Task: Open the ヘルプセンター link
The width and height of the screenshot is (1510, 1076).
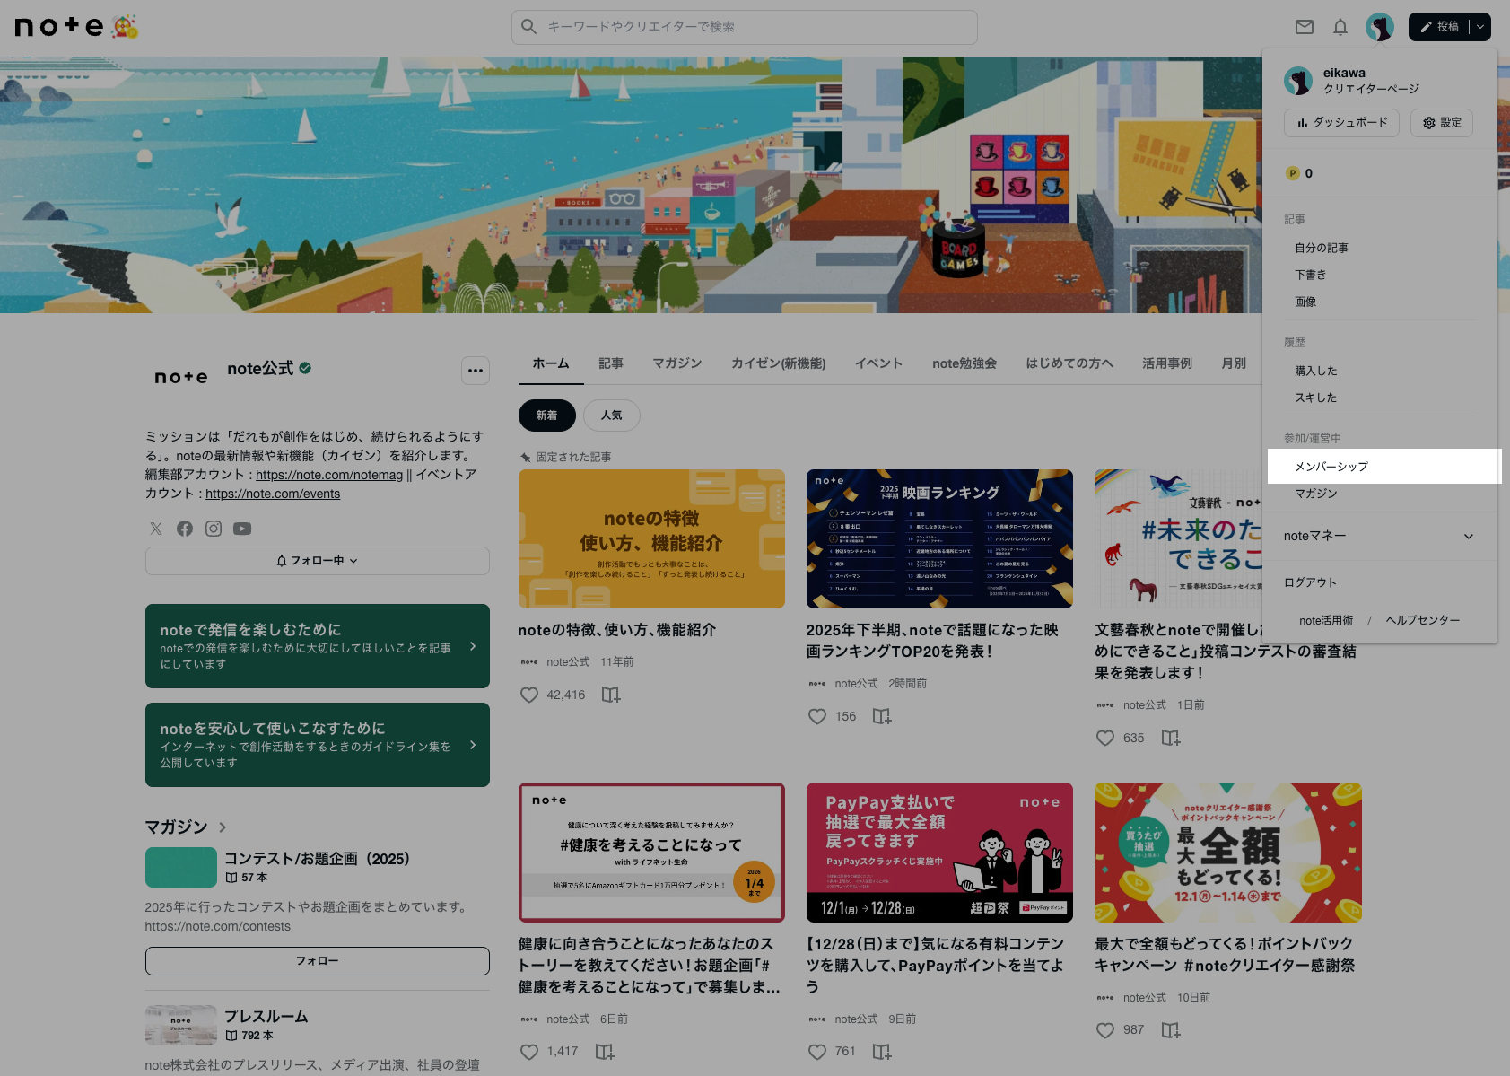Action: pyautogui.click(x=1423, y=620)
